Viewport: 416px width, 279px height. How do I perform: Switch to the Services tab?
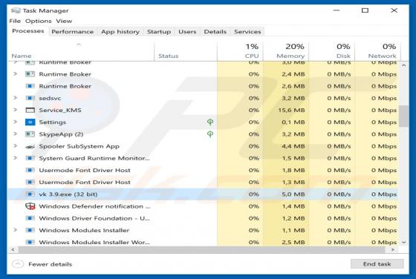(x=247, y=31)
